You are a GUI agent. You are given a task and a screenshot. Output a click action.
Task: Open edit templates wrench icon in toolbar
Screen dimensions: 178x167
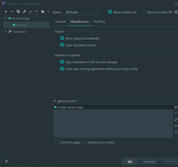coord(25,11)
